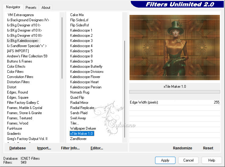Choose the Flip SidesLsf filter
This screenshot has height=167, width=225.
pyautogui.click(x=79, y=20)
